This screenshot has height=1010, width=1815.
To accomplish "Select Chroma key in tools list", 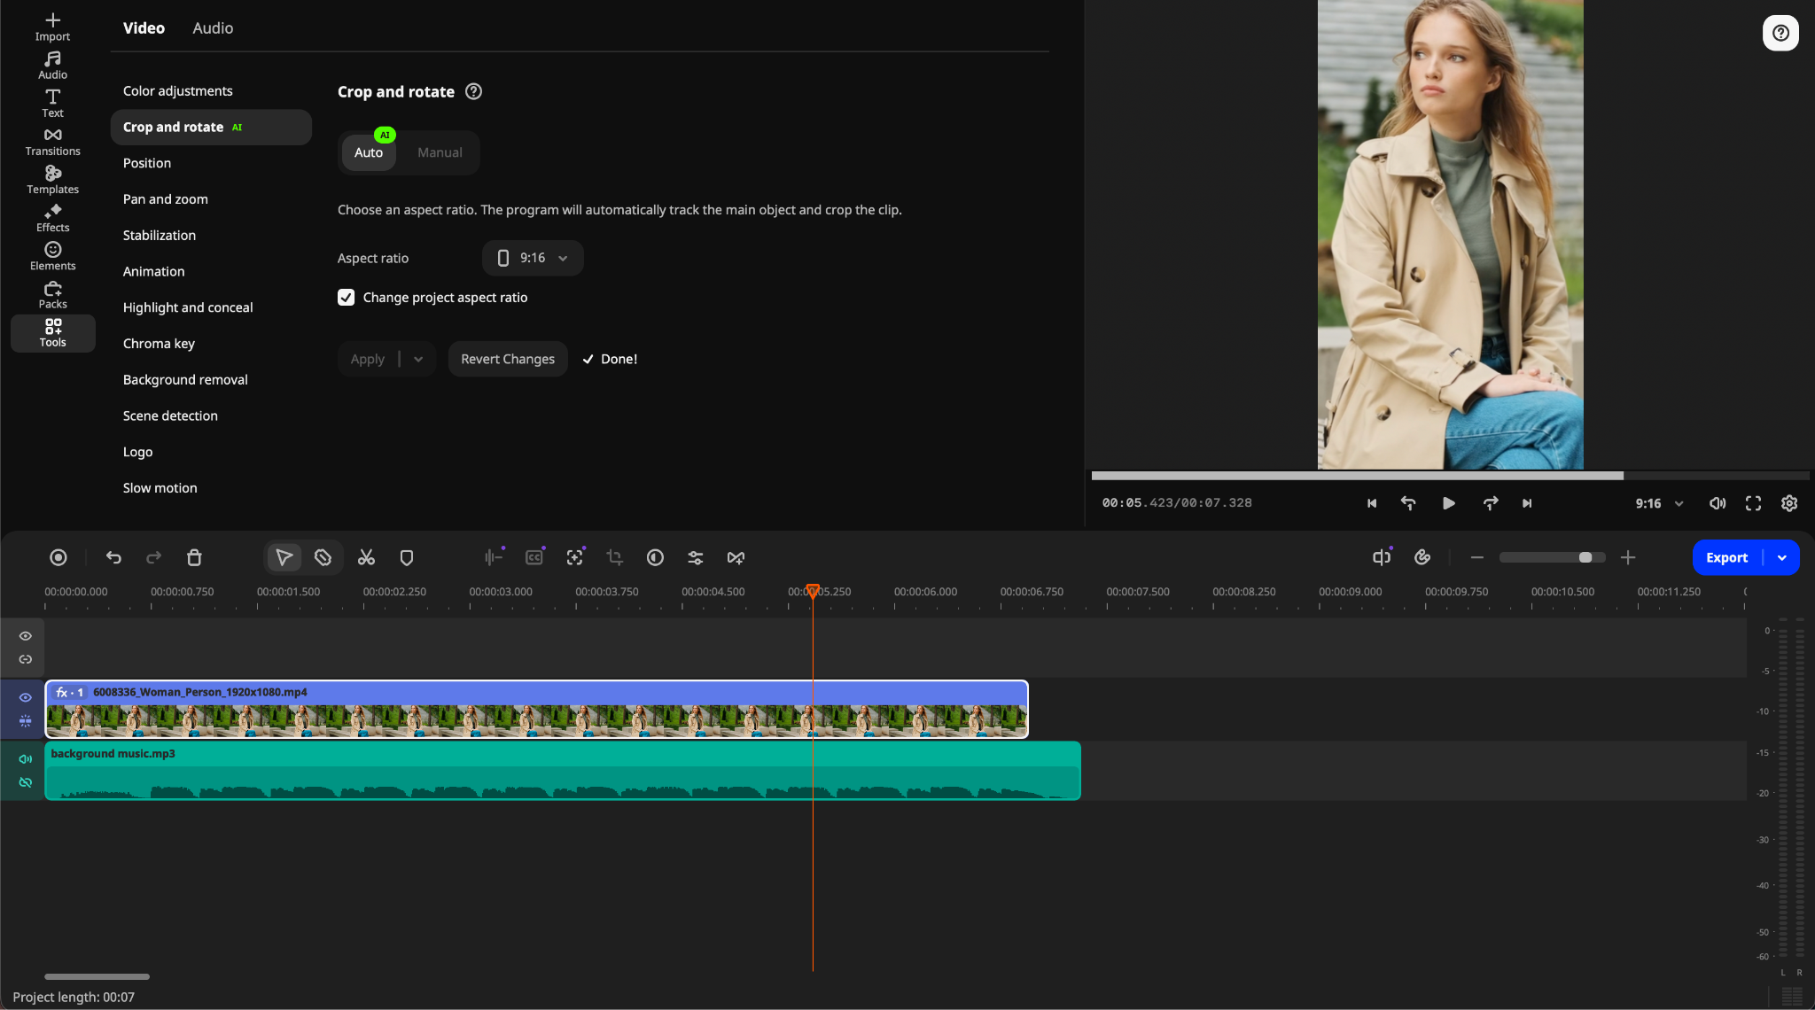I will click(x=160, y=344).
